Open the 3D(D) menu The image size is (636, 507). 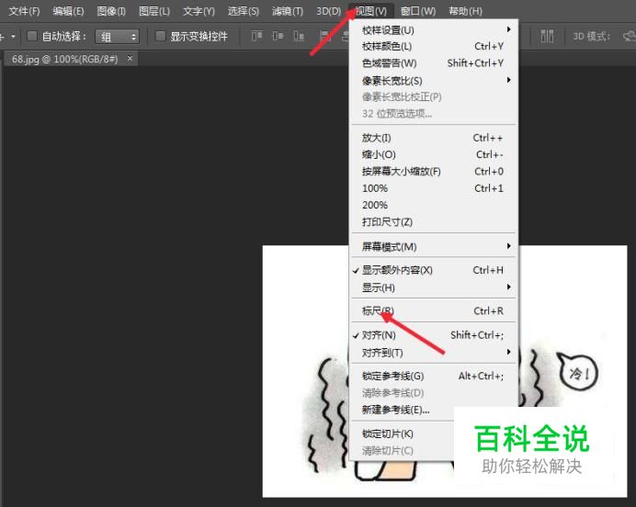point(328,11)
